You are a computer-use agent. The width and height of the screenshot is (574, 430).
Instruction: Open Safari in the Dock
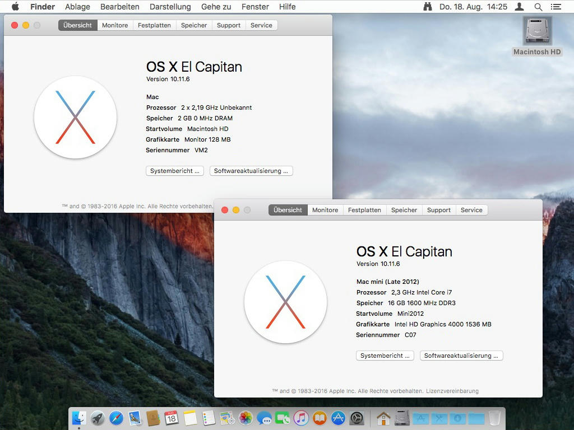click(x=116, y=418)
